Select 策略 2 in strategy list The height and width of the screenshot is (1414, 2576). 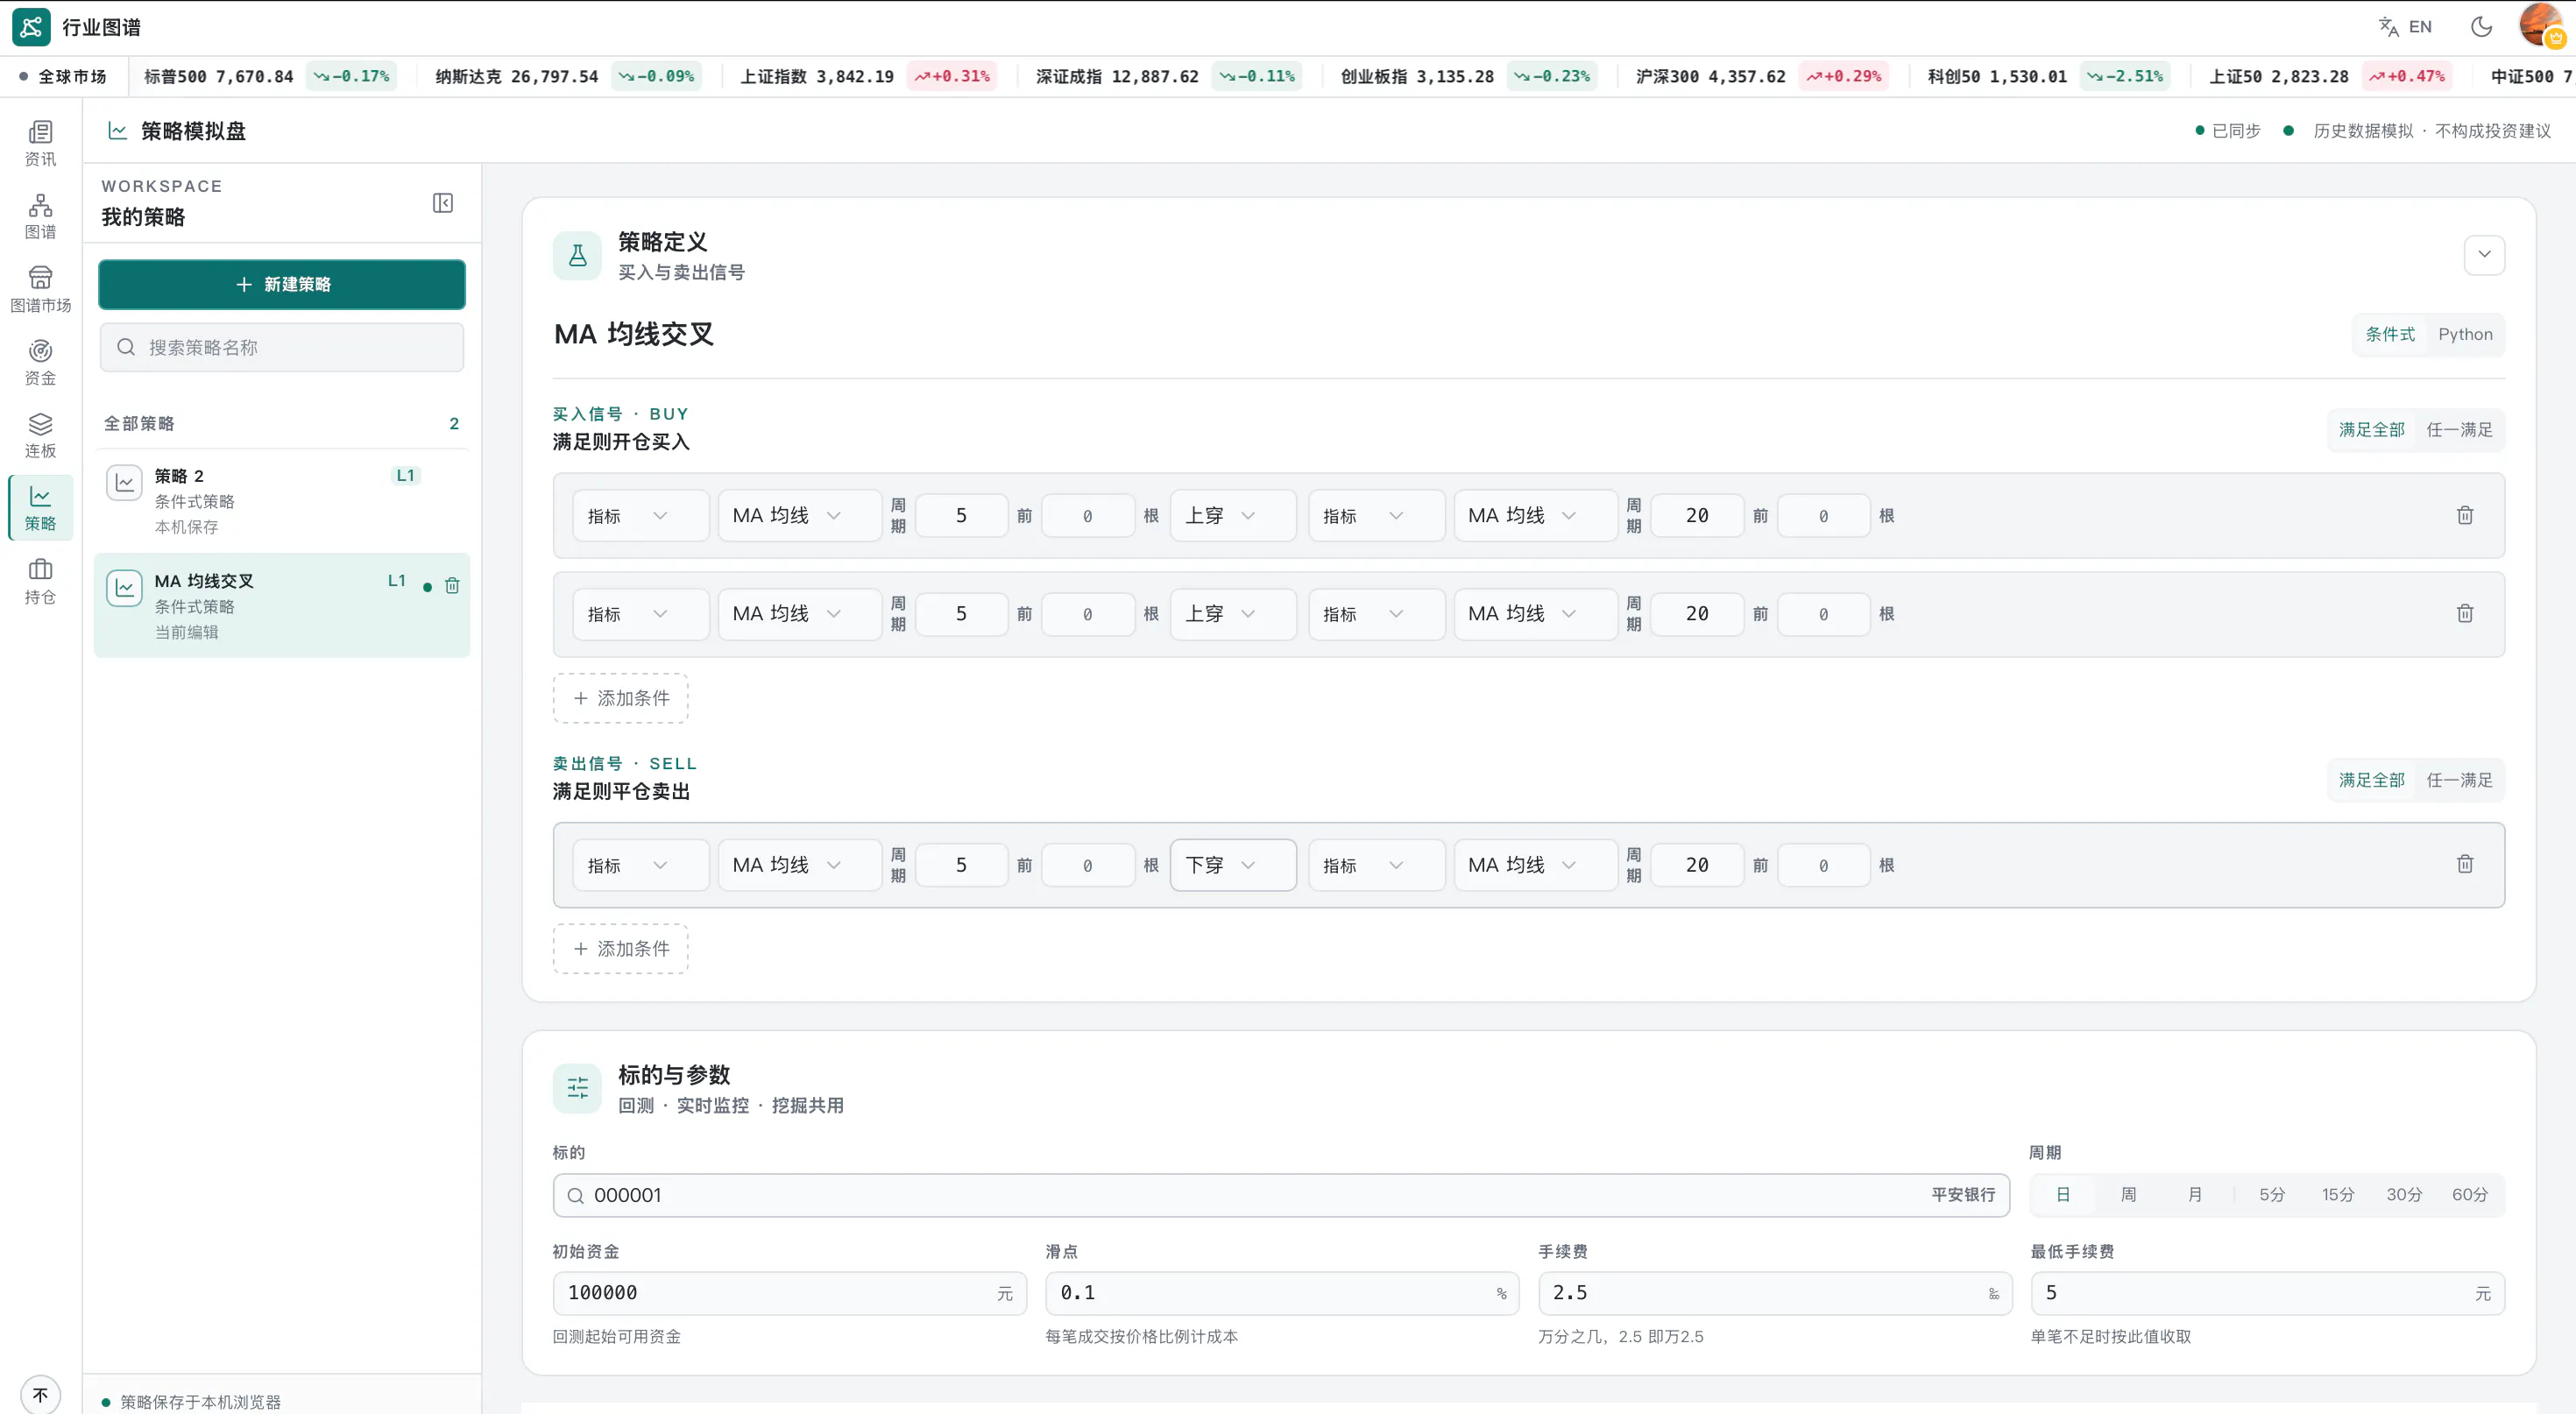coord(282,500)
